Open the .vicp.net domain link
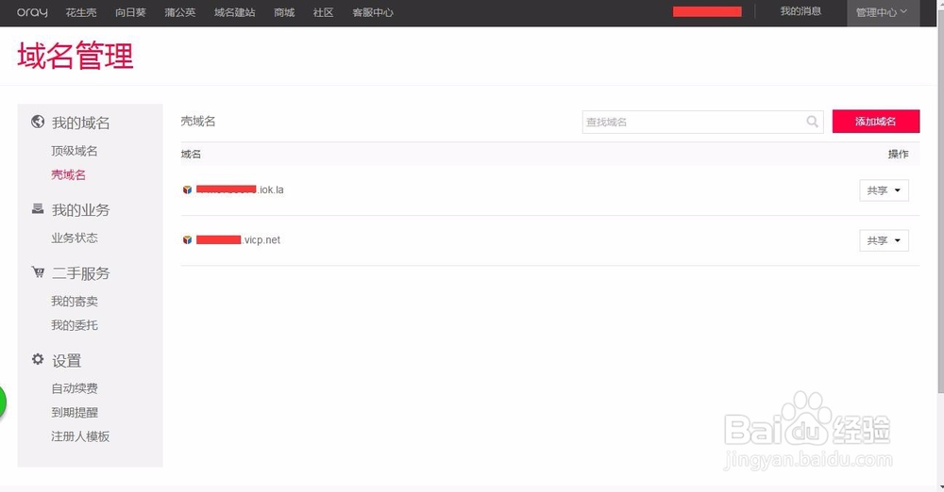 click(238, 240)
